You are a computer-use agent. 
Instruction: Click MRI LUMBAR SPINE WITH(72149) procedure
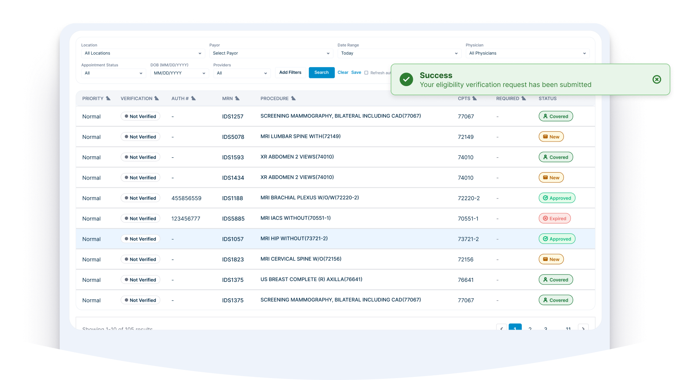[300, 136]
